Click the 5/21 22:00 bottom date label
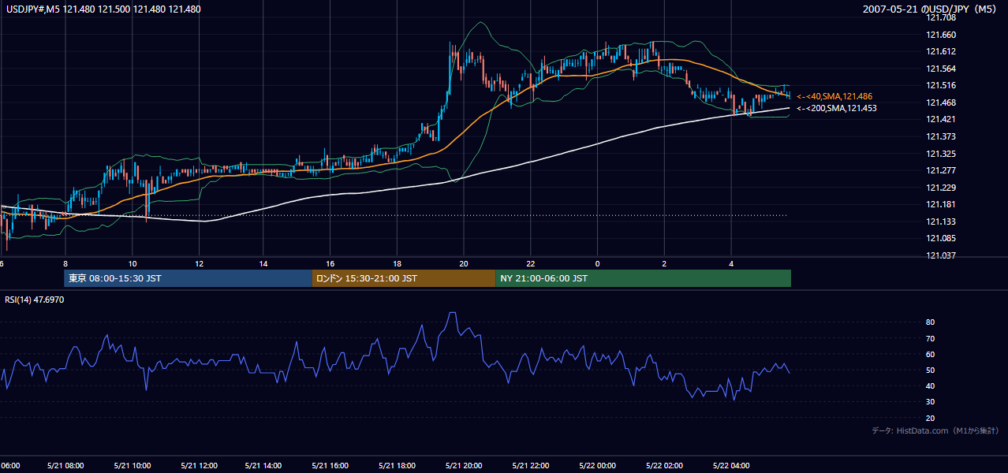The height and width of the screenshot is (473, 1008). pyautogui.click(x=531, y=466)
